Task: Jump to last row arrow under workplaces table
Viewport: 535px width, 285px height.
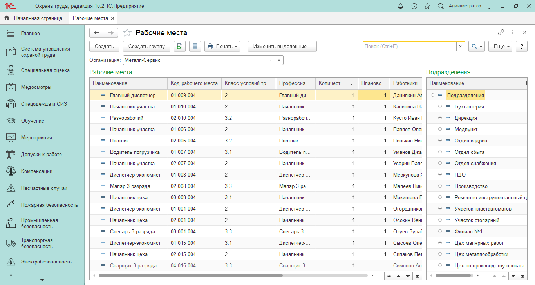Action: tap(418, 276)
